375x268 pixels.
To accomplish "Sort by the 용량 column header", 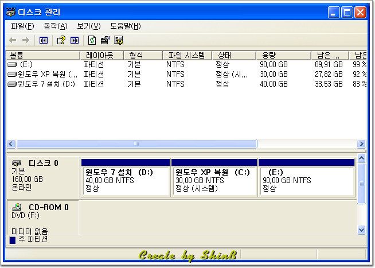I will tap(283, 55).
